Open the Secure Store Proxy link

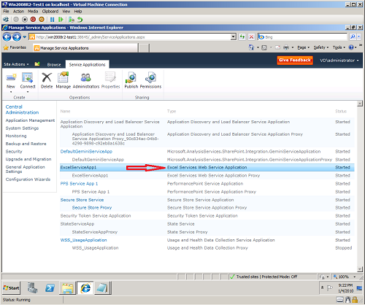(92, 208)
